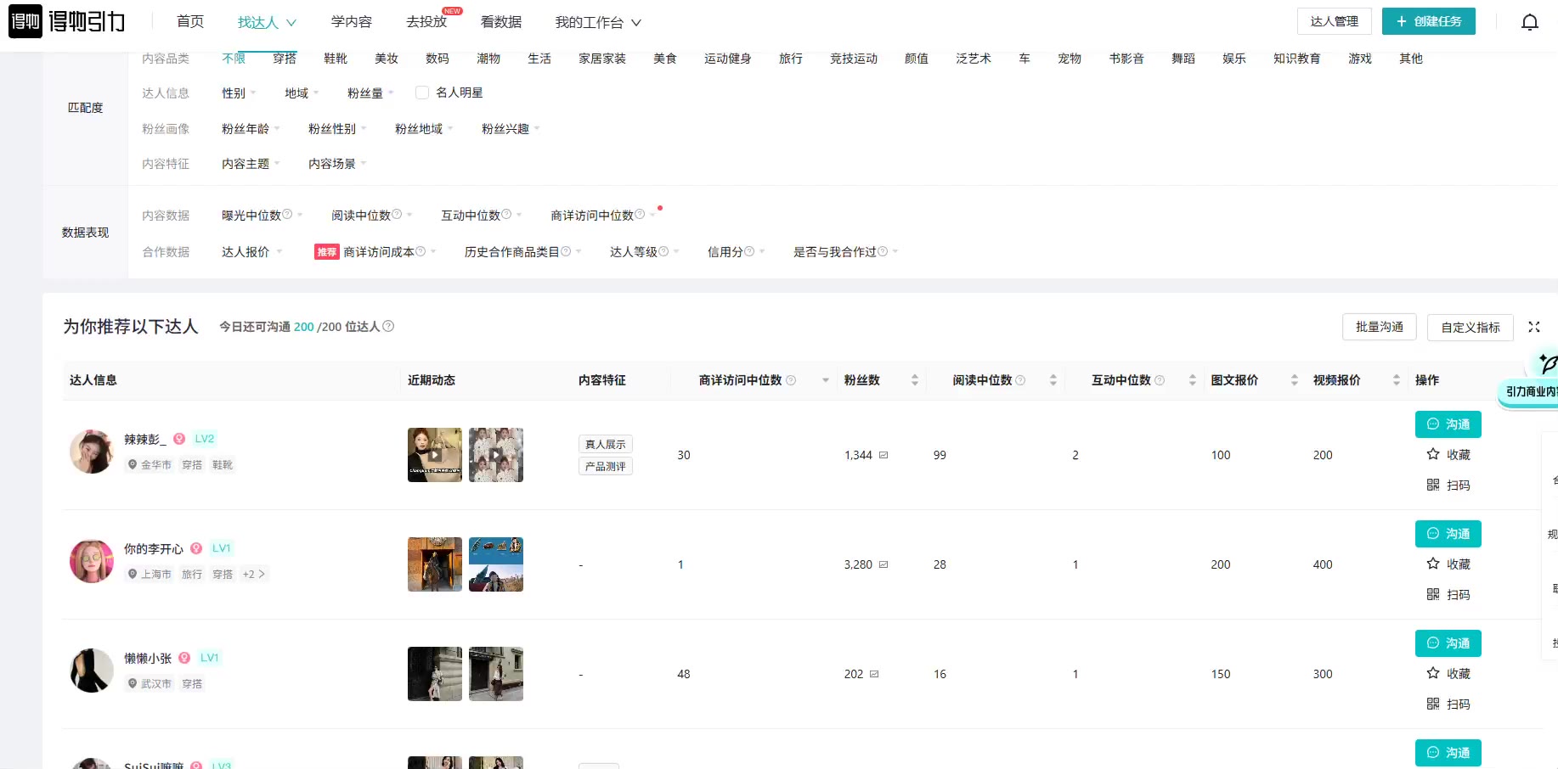Open the 粉丝量 filter dropdown

pyautogui.click(x=370, y=93)
